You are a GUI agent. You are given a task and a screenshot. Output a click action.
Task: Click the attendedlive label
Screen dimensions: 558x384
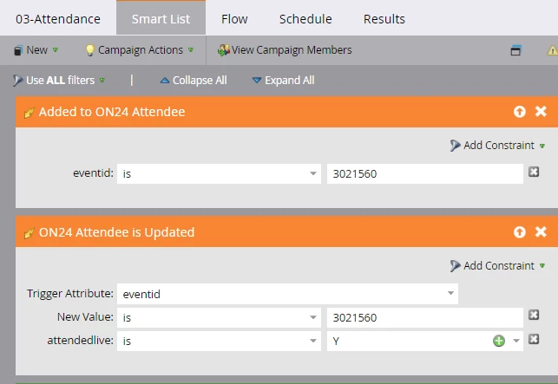click(80, 341)
